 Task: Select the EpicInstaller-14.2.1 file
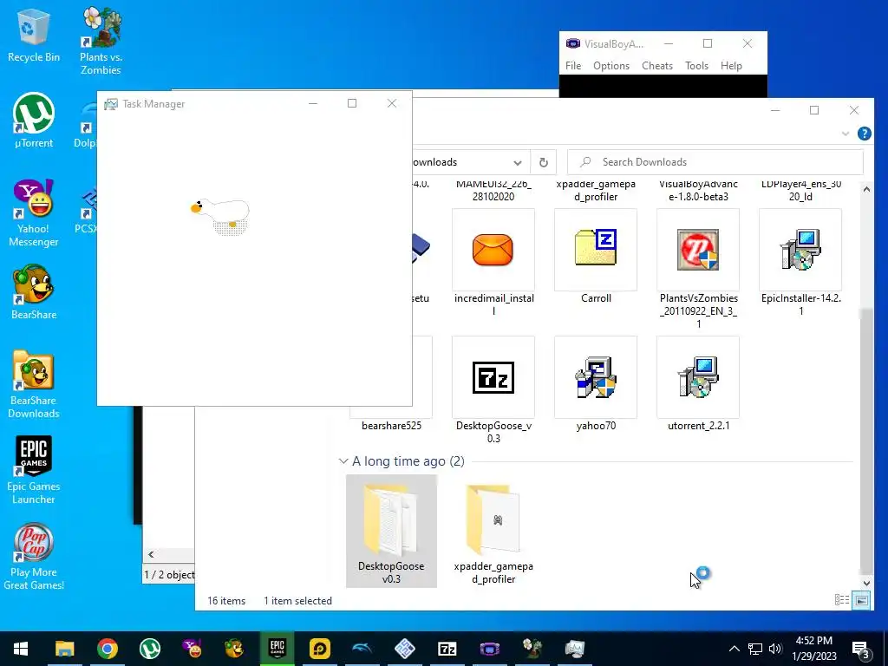(x=800, y=264)
